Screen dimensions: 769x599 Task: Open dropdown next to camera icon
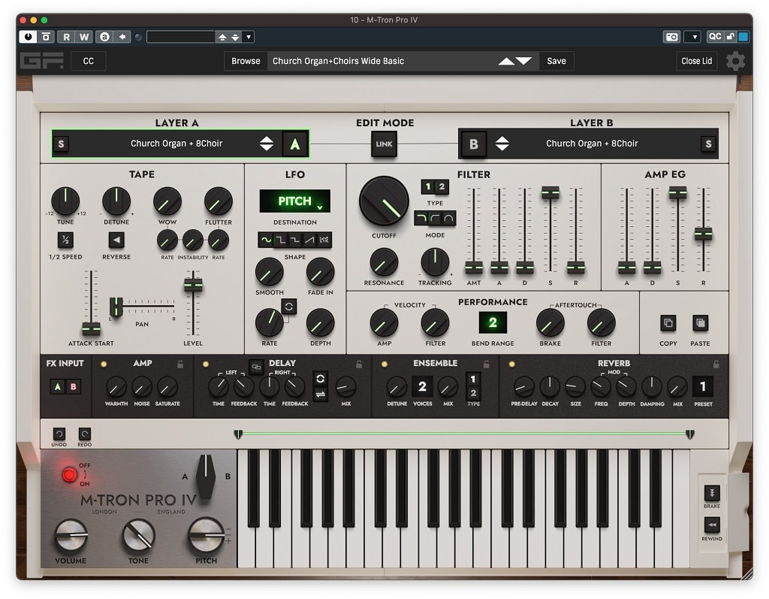coord(693,37)
